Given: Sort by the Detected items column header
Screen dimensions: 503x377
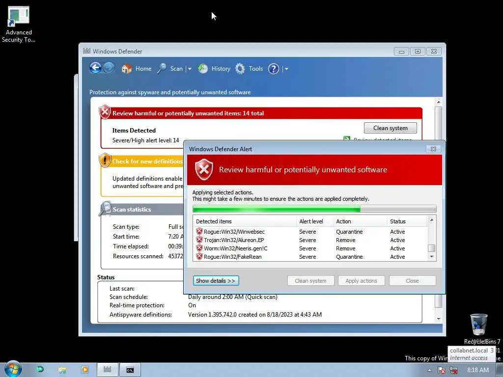Looking at the screenshot, I should (245, 221).
